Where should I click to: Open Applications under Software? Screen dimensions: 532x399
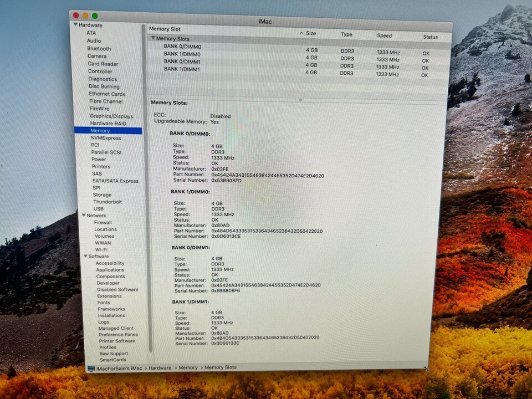110,270
